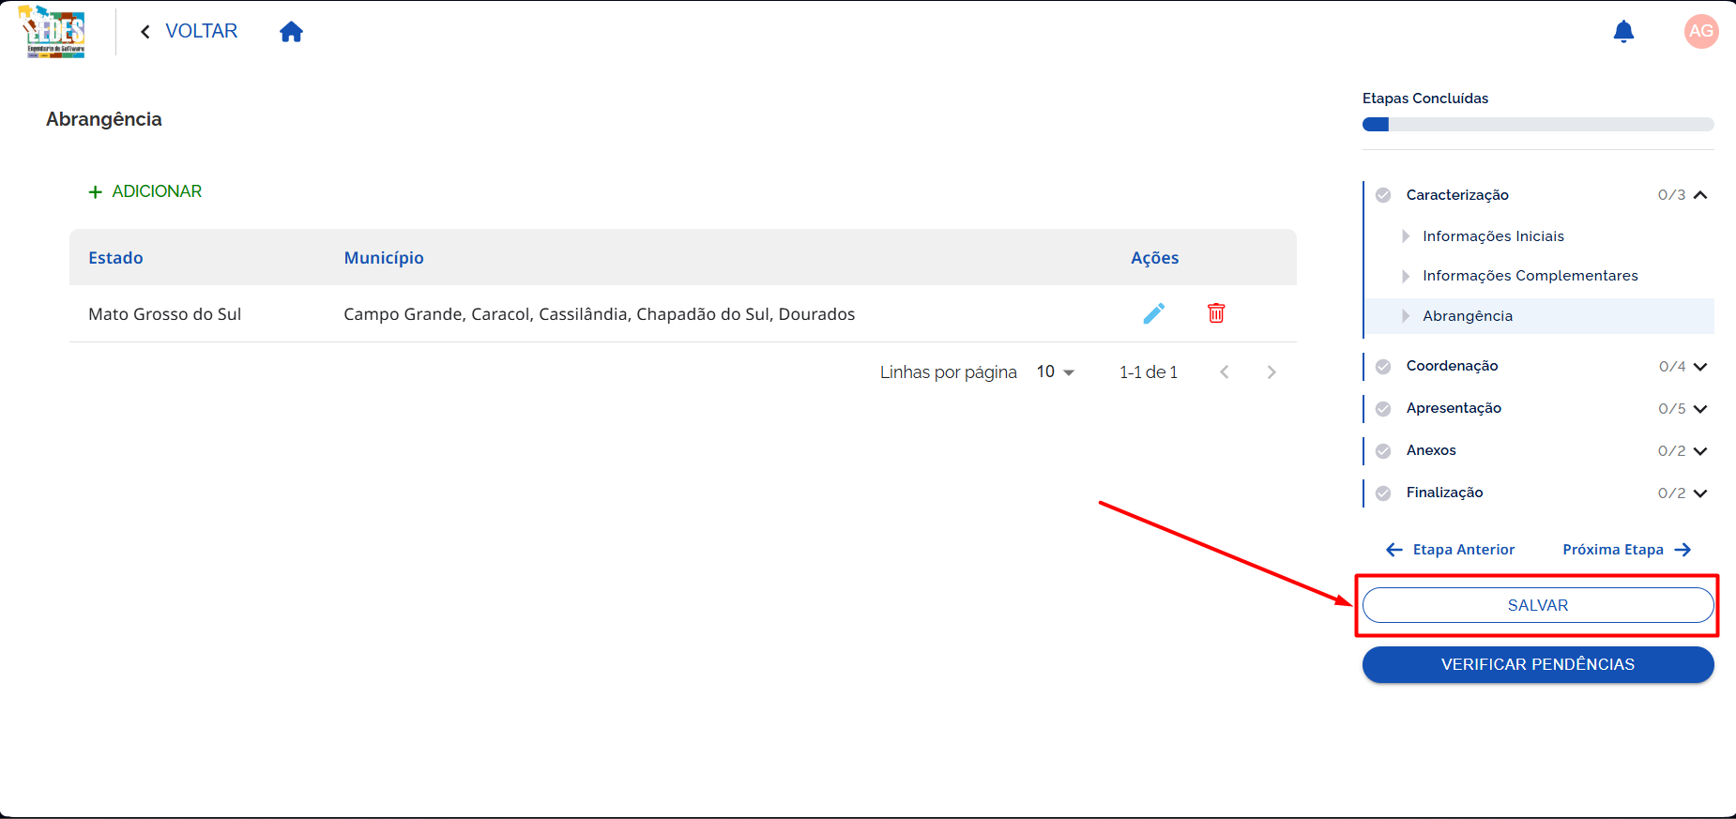Save with the SALVAR button
This screenshot has height=819, width=1736.
[1538, 605]
